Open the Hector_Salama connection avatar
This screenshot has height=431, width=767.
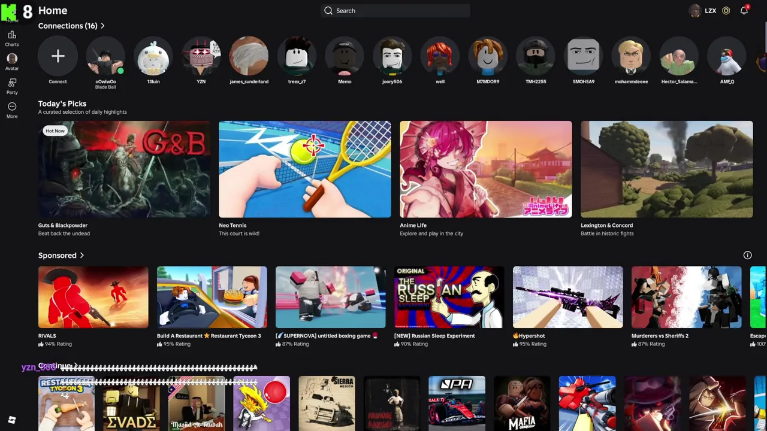tap(679, 56)
